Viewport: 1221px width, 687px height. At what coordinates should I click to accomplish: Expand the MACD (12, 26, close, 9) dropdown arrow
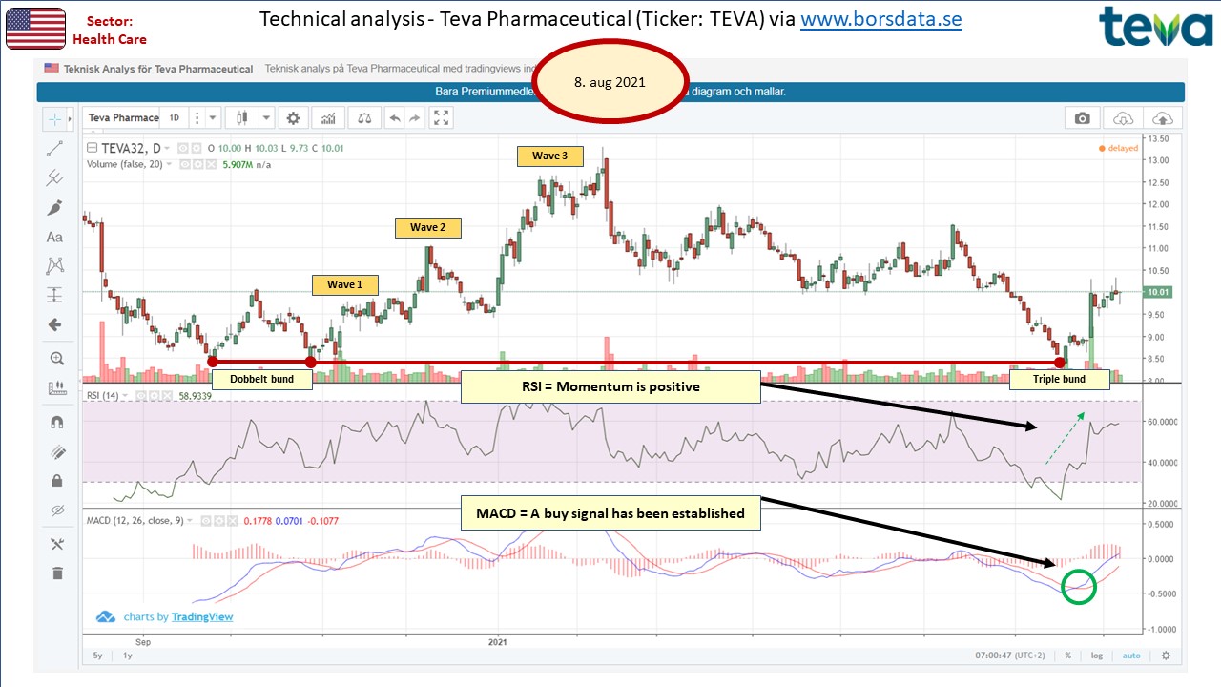pyautogui.click(x=188, y=521)
